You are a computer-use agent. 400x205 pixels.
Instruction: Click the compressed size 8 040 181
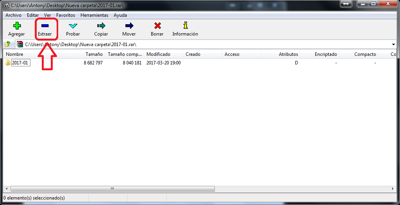tap(132, 63)
